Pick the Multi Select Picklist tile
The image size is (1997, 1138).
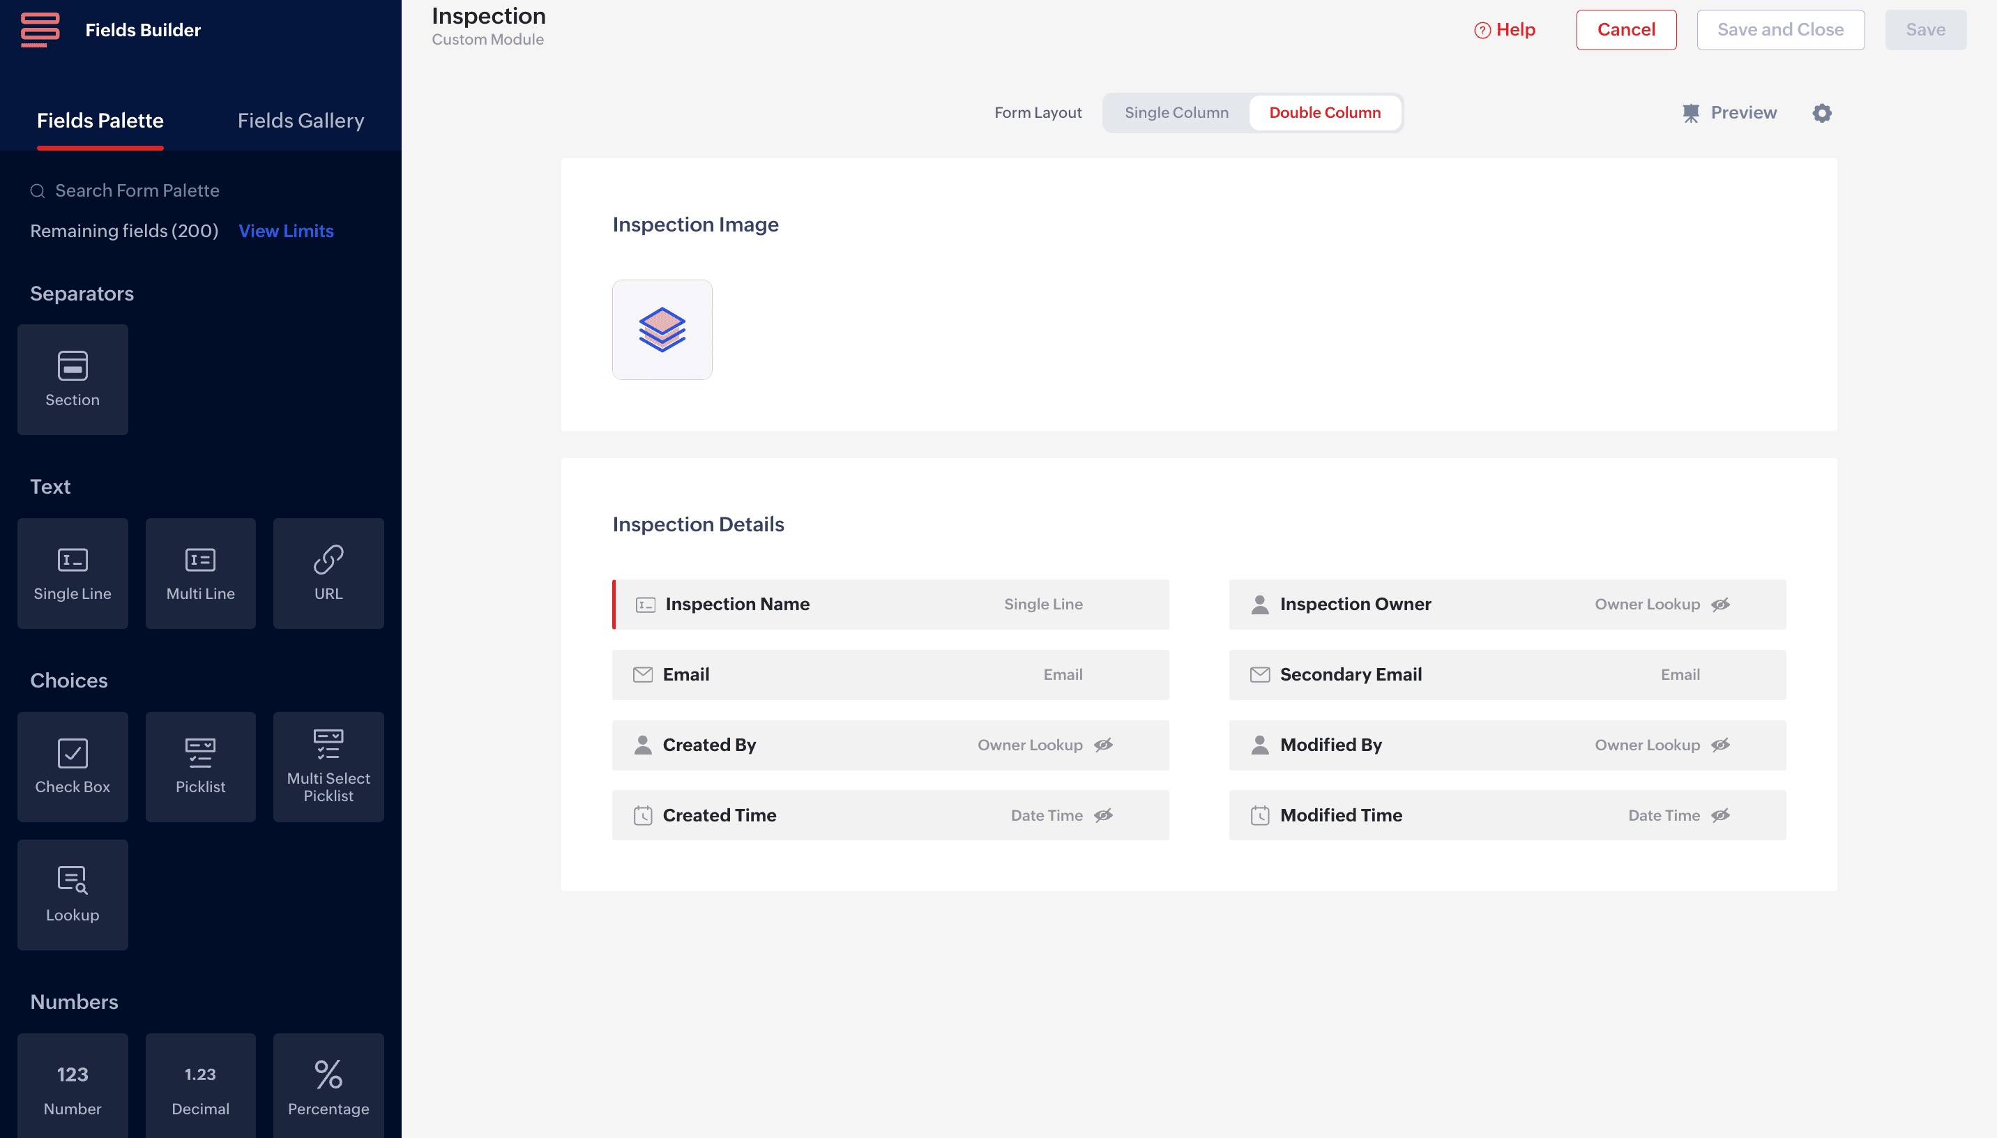coord(328,767)
